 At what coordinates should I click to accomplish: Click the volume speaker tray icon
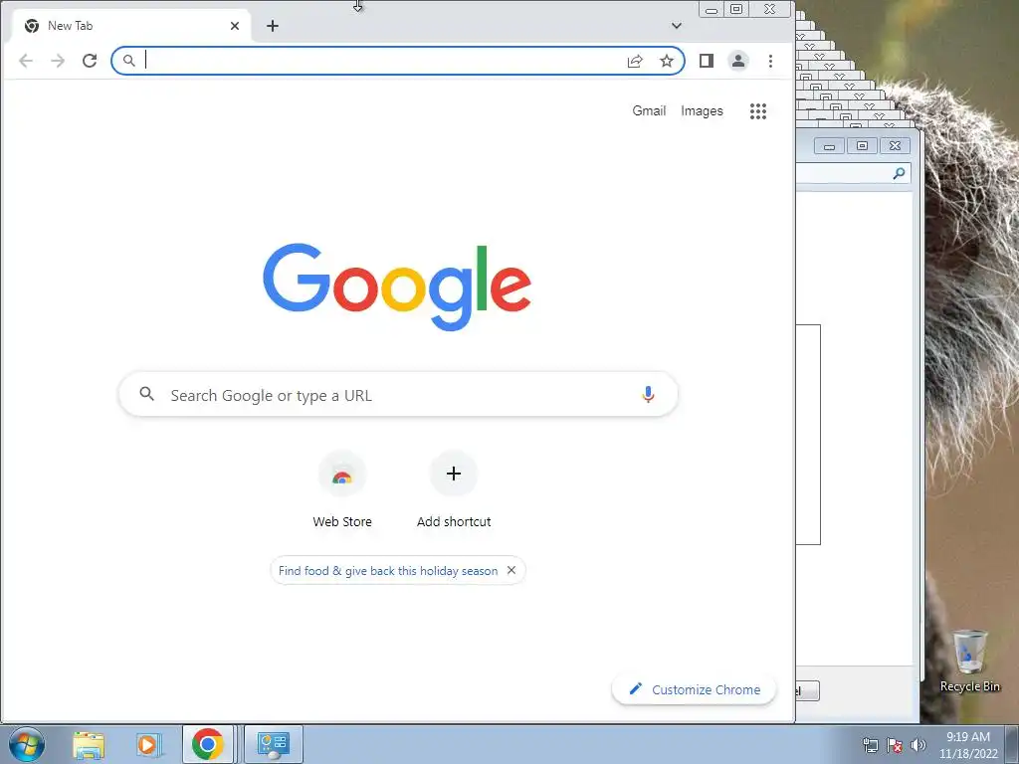point(918,745)
